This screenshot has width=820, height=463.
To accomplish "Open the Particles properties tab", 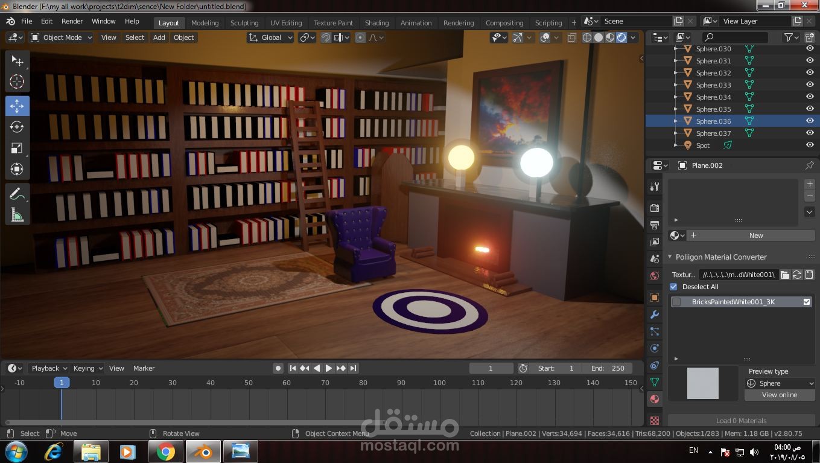I will [655, 331].
